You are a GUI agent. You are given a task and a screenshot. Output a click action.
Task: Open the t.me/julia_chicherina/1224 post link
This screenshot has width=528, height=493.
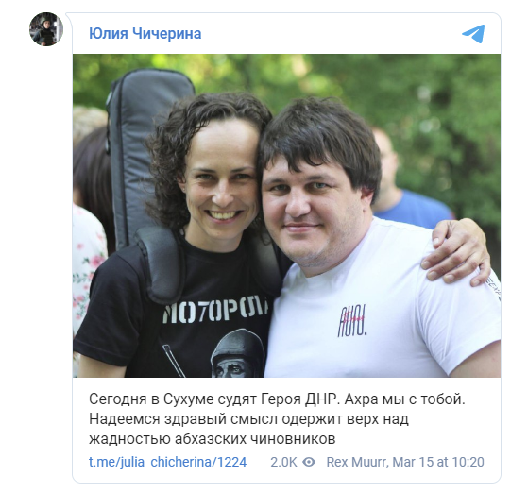point(168,462)
